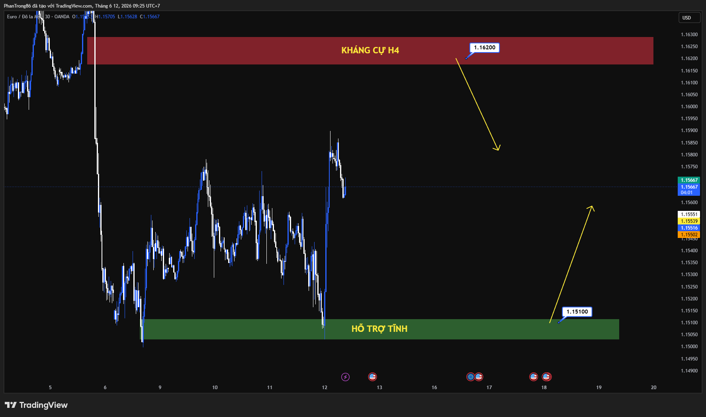
Task: Click the yellow 1.15539 price tag
Action: coord(689,221)
